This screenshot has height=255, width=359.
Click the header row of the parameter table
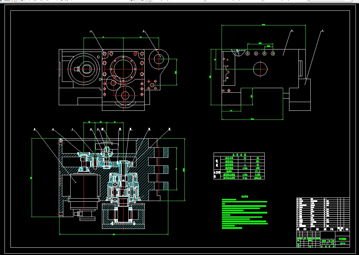pyautogui.click(x=239, y=155)
